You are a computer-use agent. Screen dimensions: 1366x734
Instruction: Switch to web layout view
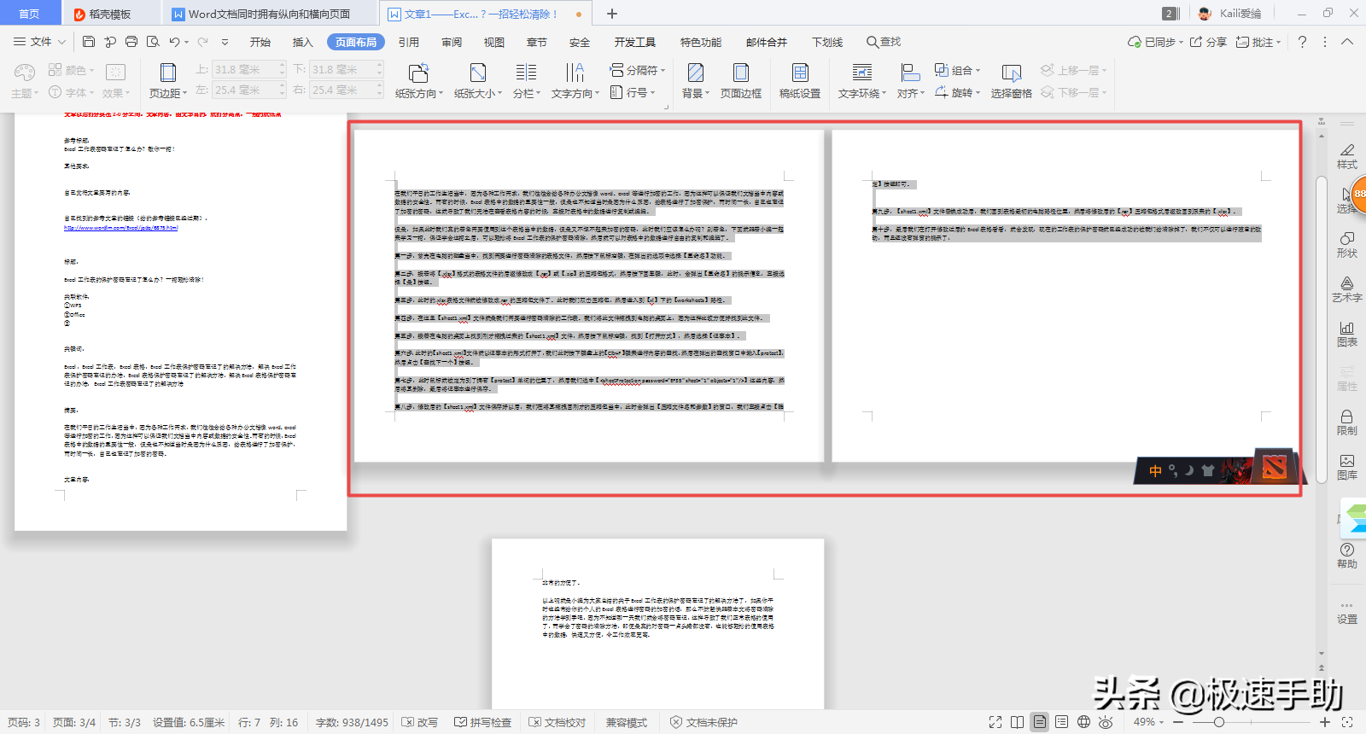1084,722
